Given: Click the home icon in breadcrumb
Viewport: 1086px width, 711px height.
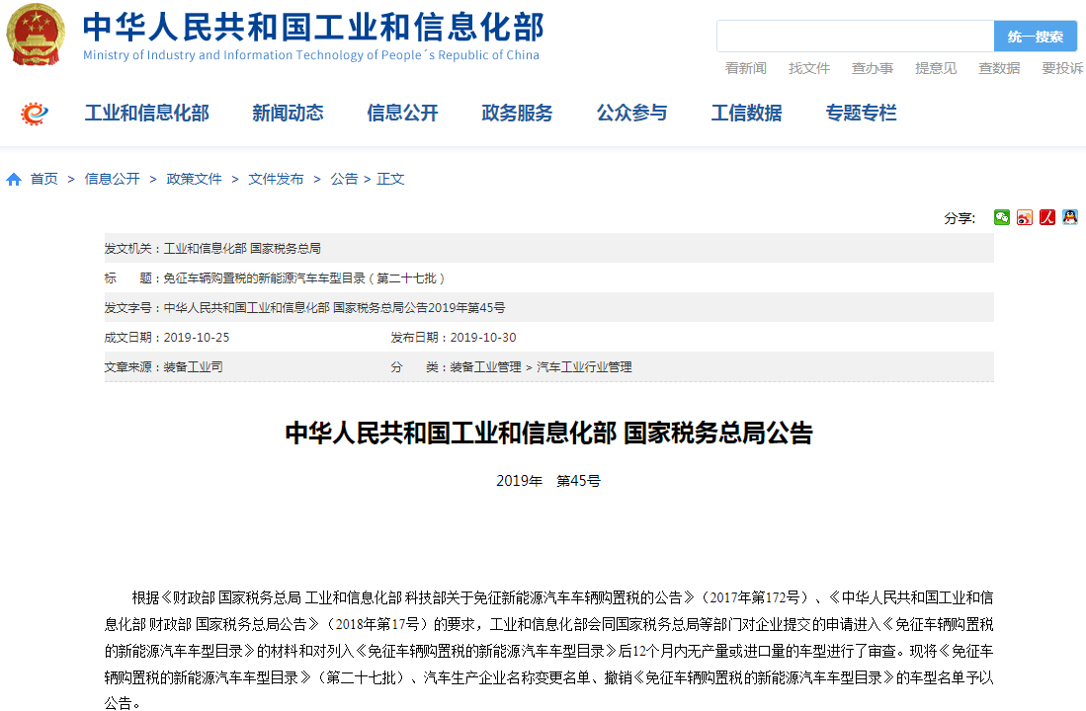Looking at the screenshot, I should point(14,180).
